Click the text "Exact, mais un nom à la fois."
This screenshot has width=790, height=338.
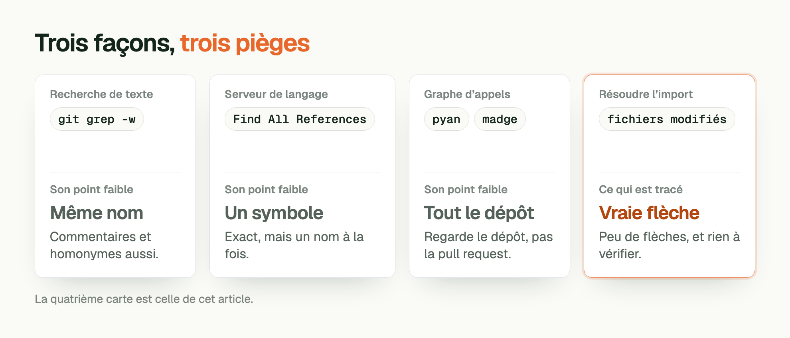pyautogui.click(x=294, y=245)
